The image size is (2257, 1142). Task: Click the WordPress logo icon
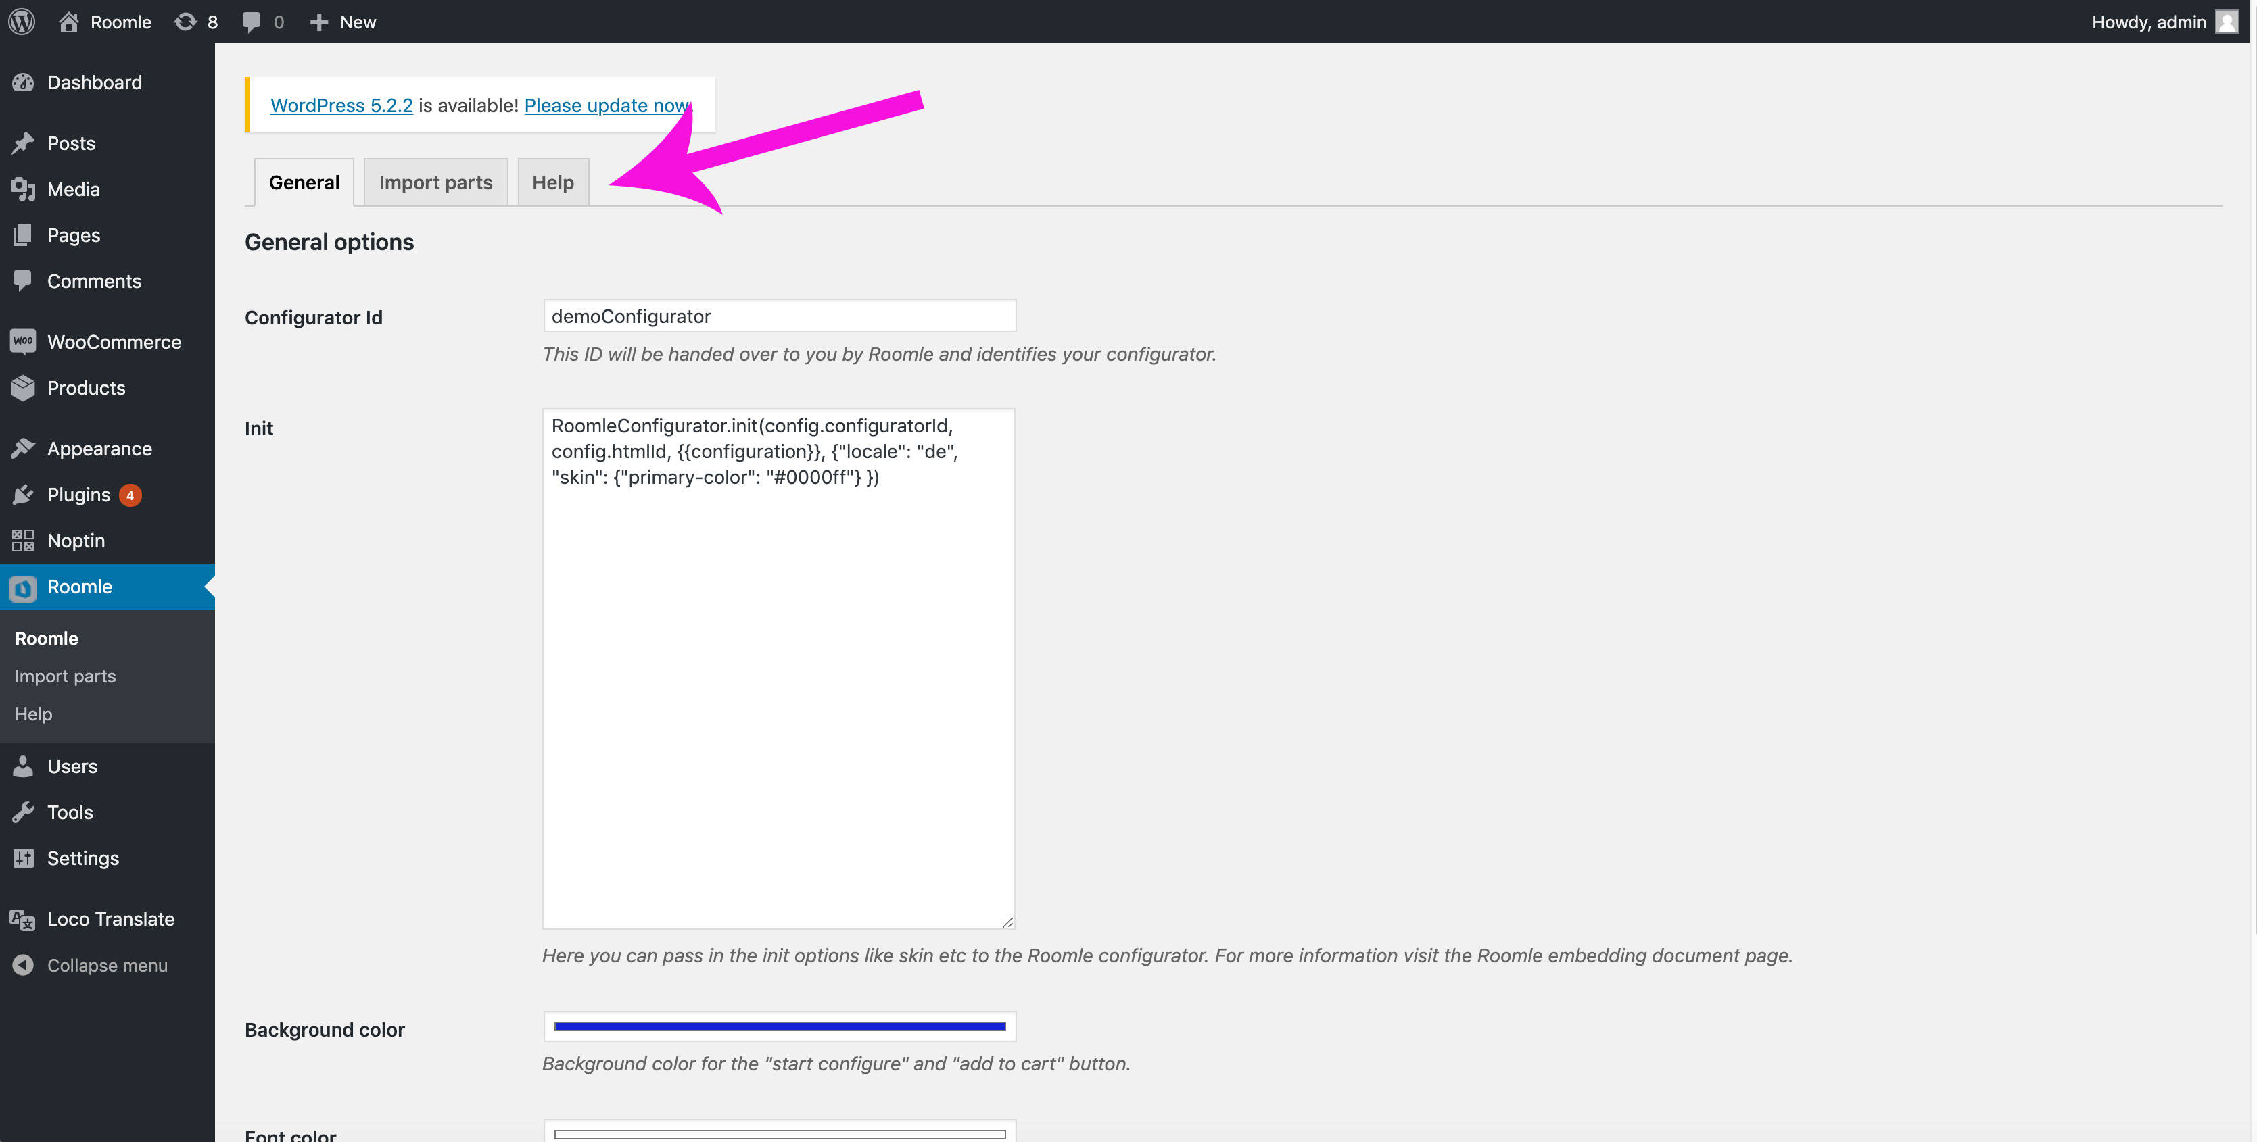pos(22,22)
